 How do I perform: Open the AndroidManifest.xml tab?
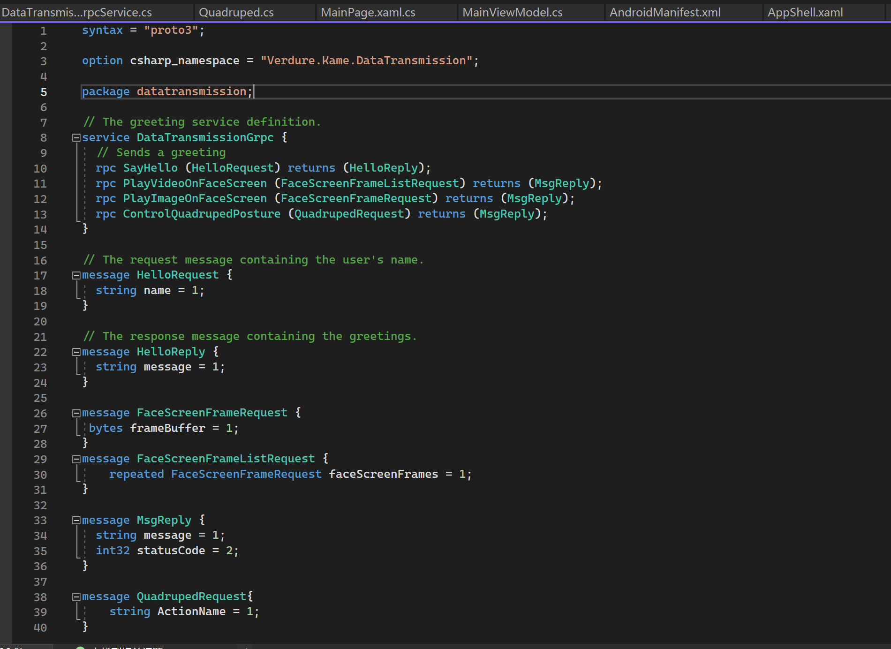665,12
